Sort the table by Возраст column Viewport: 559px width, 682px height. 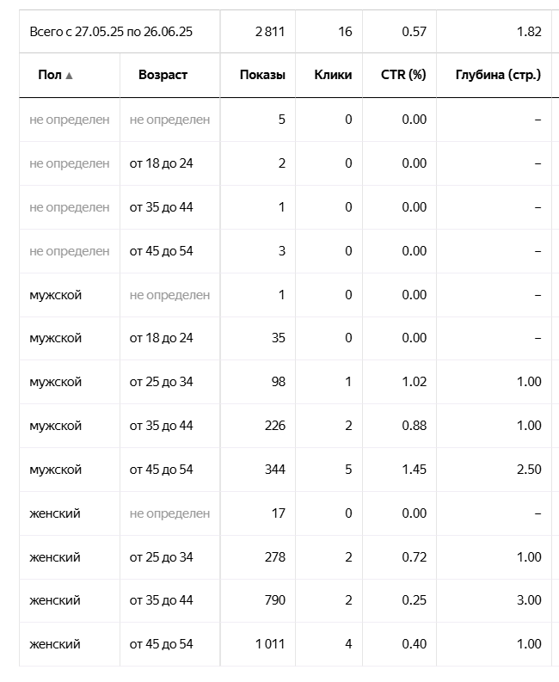(x=163, y=75)
